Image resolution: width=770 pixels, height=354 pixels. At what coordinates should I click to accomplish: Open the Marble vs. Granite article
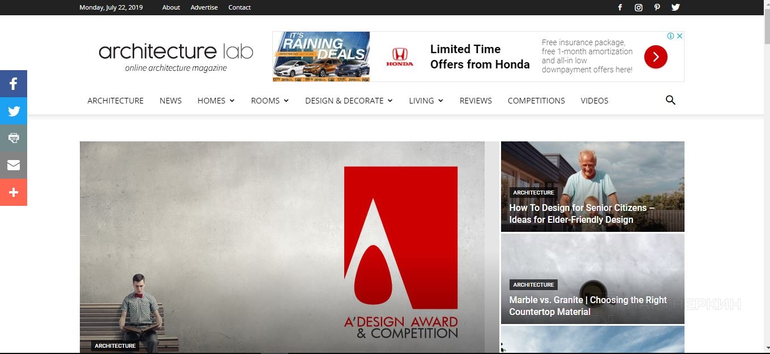pos(588,306)
